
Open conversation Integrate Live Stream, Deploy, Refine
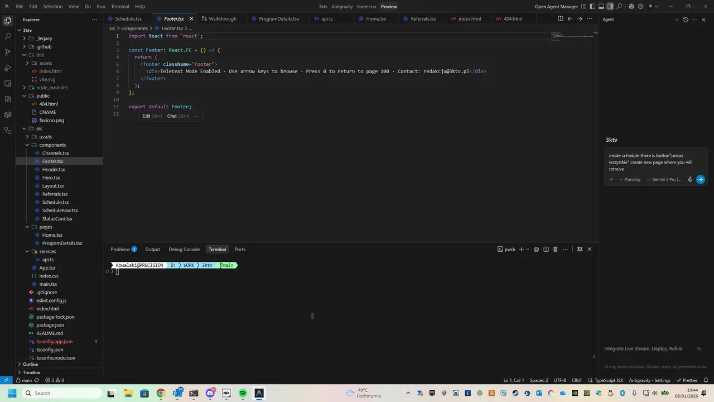[x=643, y=348]
